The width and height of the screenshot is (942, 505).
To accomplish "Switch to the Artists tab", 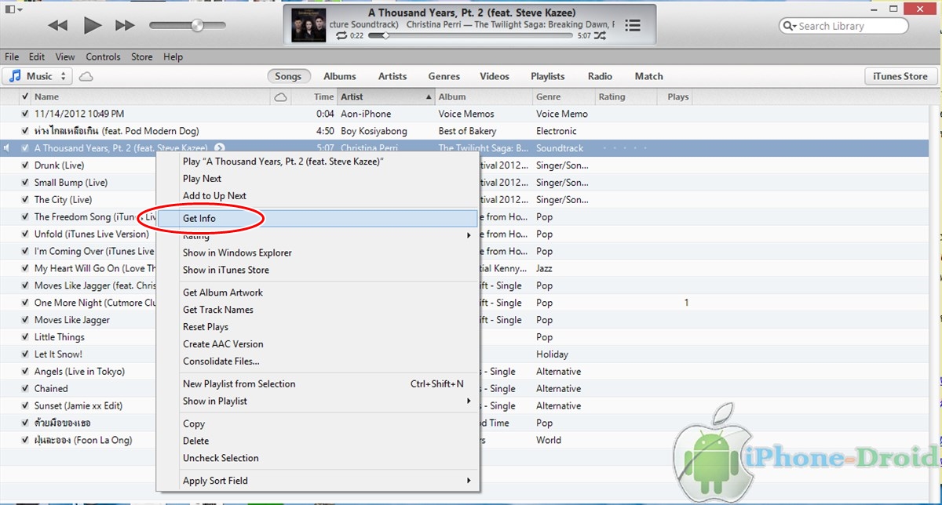I will click(392, 76).
